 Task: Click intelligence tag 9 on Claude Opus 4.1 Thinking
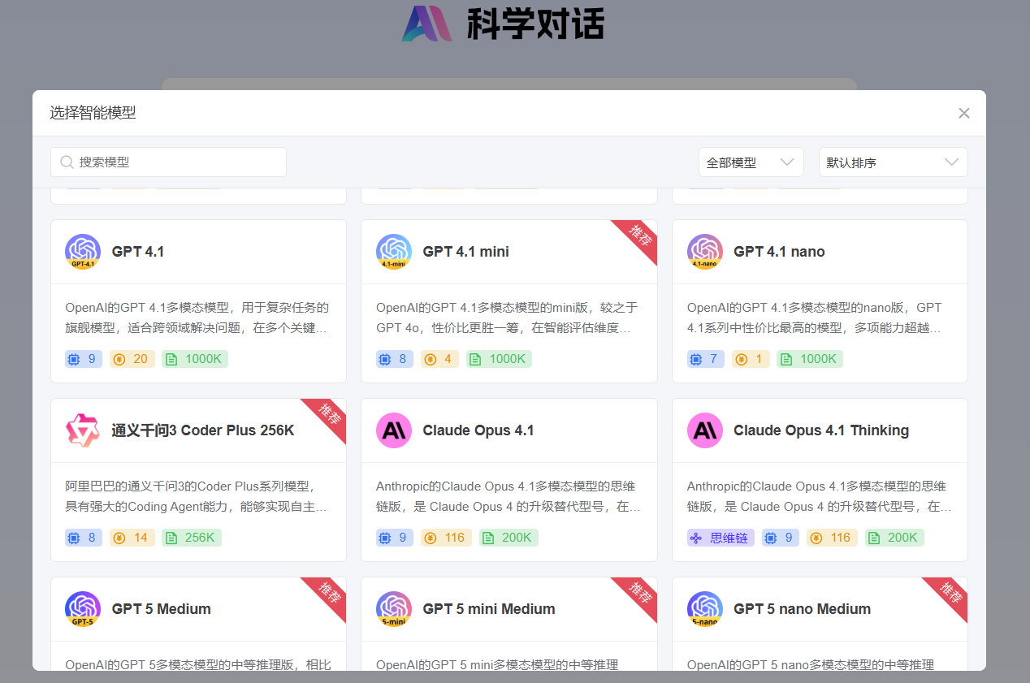pos(781,538)
